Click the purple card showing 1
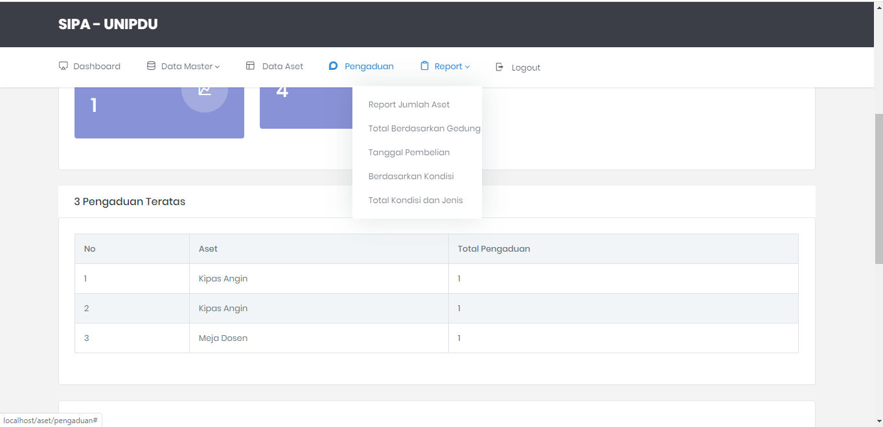883x427 pixels. click(159, 113)
